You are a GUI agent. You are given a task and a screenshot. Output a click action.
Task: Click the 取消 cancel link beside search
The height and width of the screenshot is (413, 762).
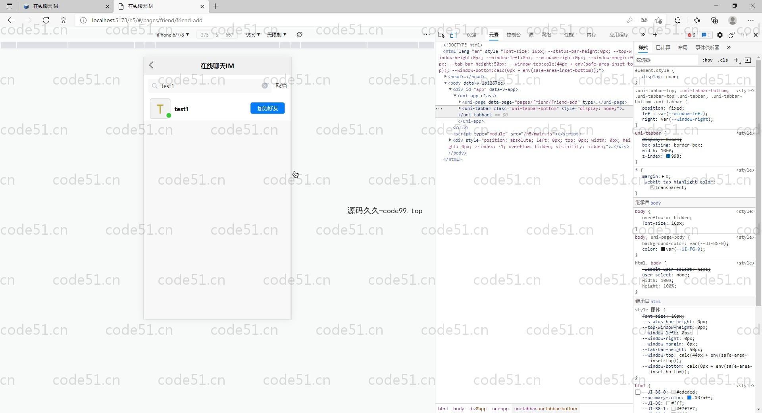point(281,86)
